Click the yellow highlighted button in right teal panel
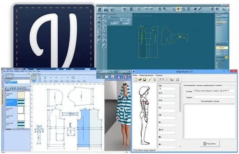Image resolution: width=239 pixels, height=154 pixels. point(222,48)
